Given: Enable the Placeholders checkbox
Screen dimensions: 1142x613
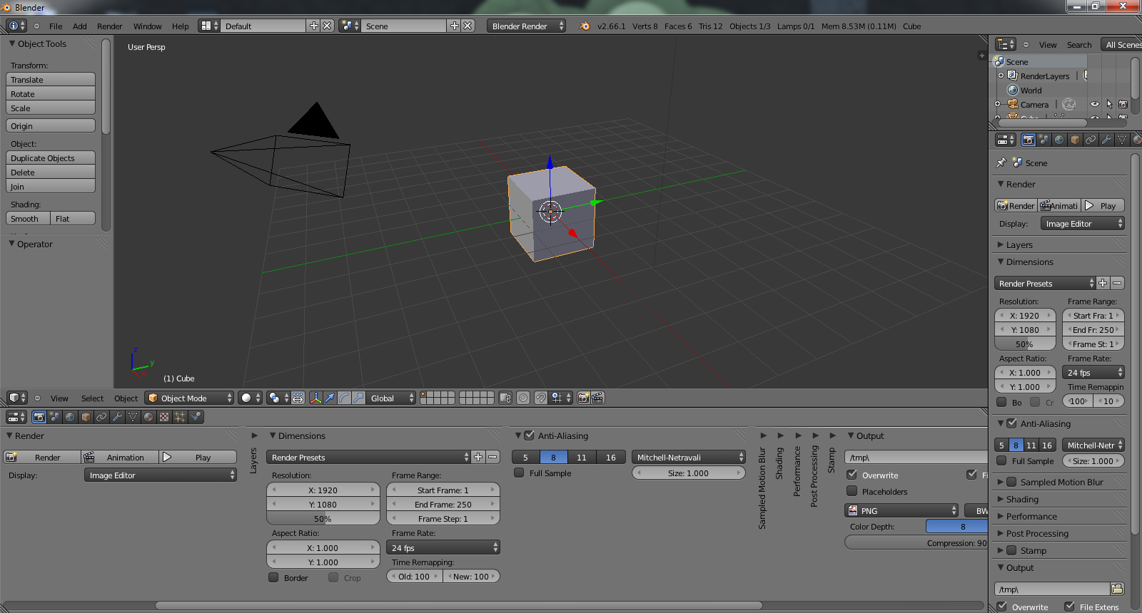Looking at the screenshot, I should click(852, 491).
